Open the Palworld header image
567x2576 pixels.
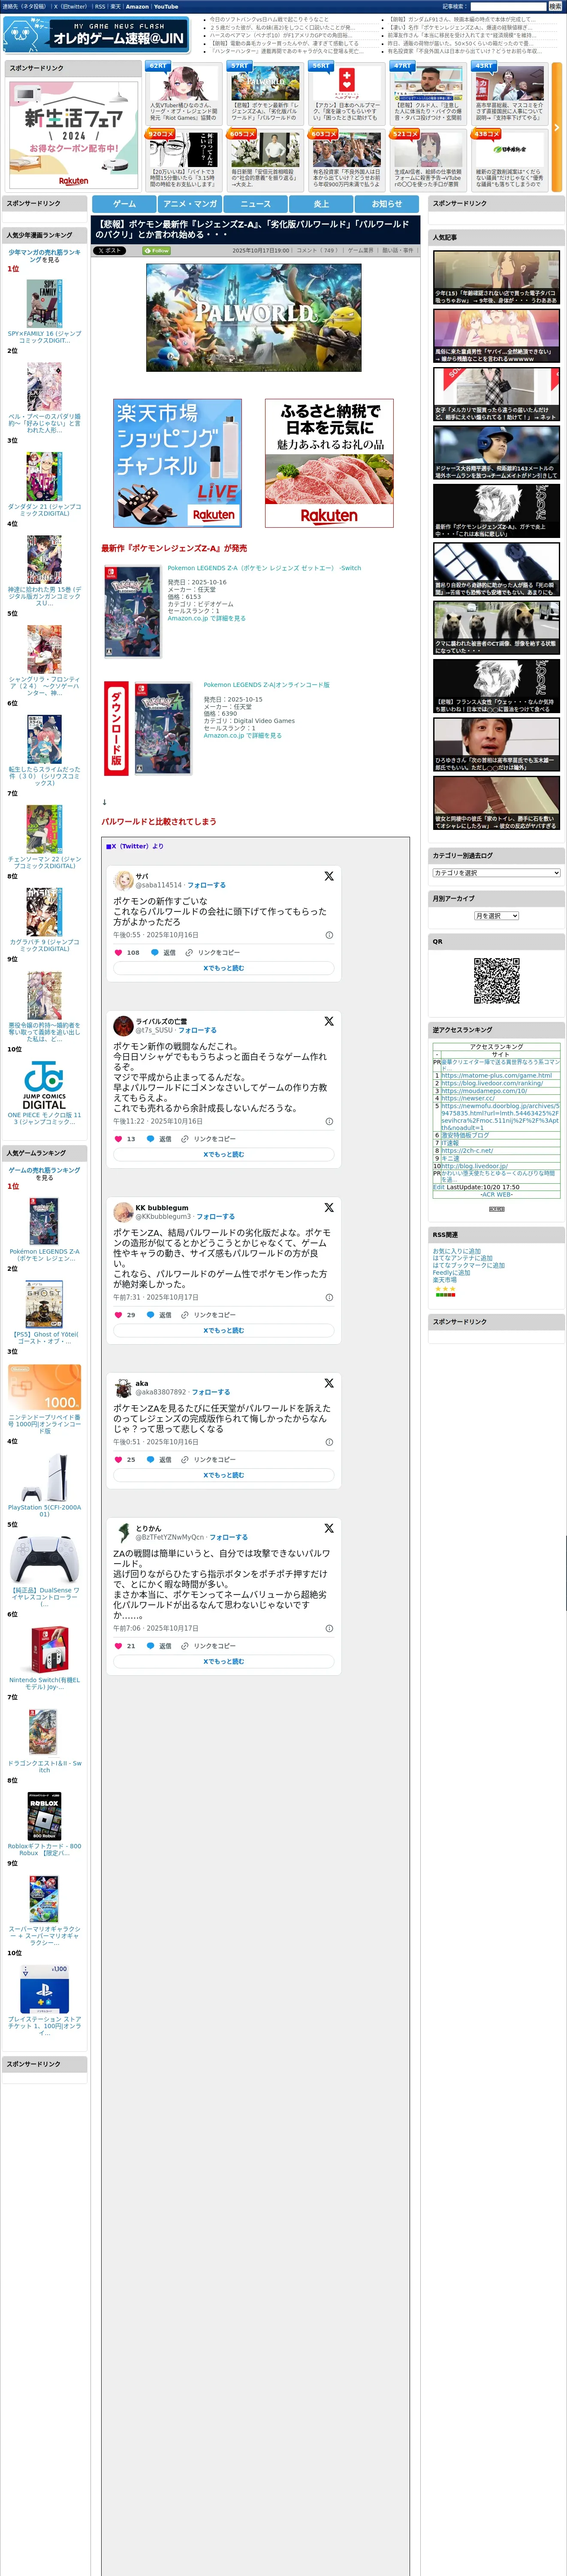pos(253,318)
